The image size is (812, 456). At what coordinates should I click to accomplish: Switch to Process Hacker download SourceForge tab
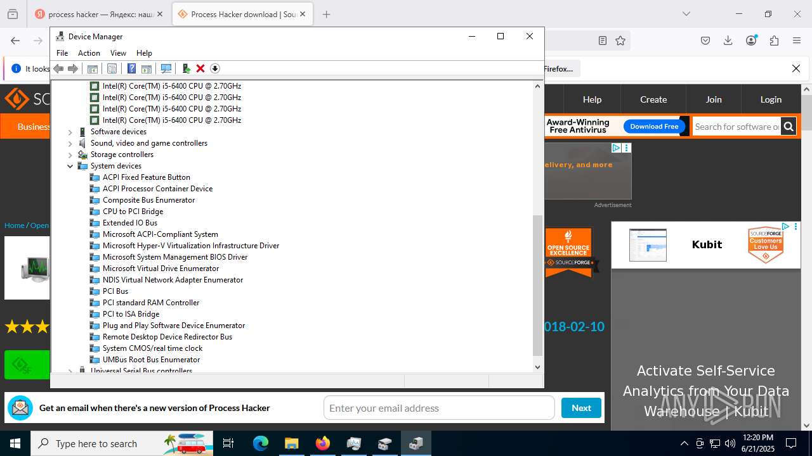[242, 14]
